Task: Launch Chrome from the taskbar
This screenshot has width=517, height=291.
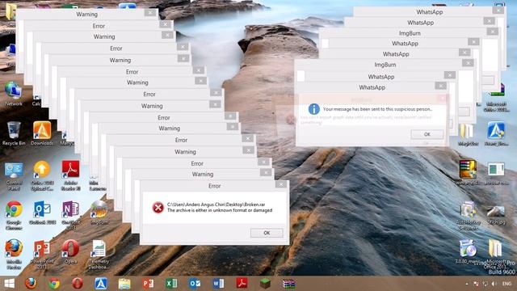Action: click(x=54, y=284)
